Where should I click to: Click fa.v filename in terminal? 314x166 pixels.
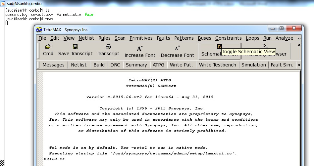[x=89, y=15]
